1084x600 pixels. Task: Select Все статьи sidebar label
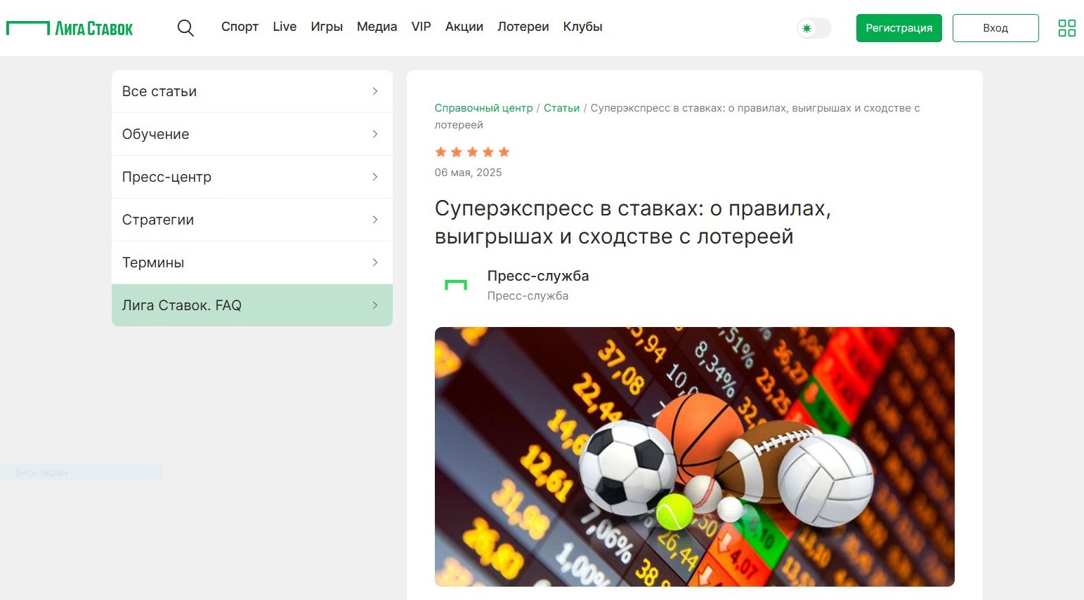[x=159, y=91]
